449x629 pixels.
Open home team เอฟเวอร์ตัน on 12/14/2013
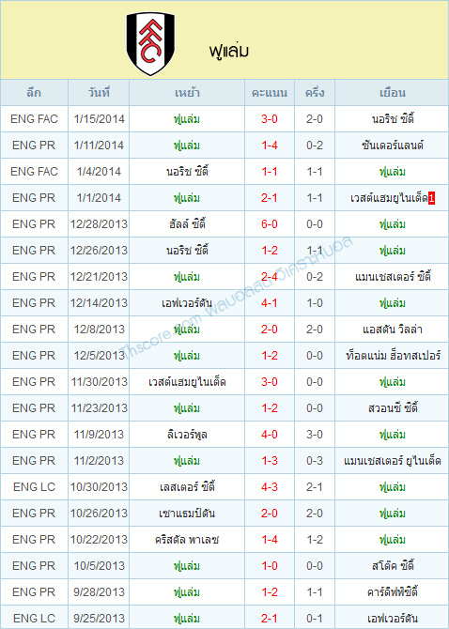click(187, 303)
